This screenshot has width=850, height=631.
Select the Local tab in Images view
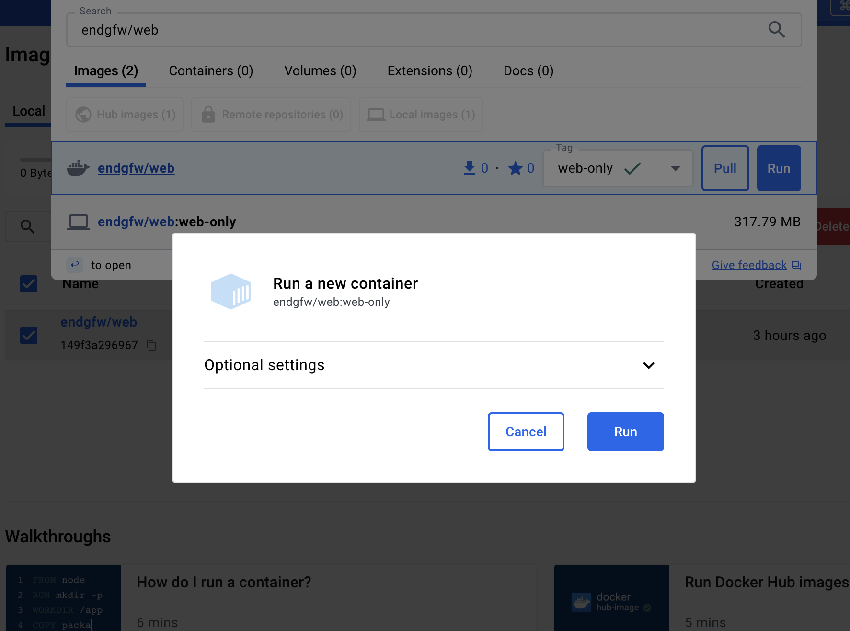29,111
